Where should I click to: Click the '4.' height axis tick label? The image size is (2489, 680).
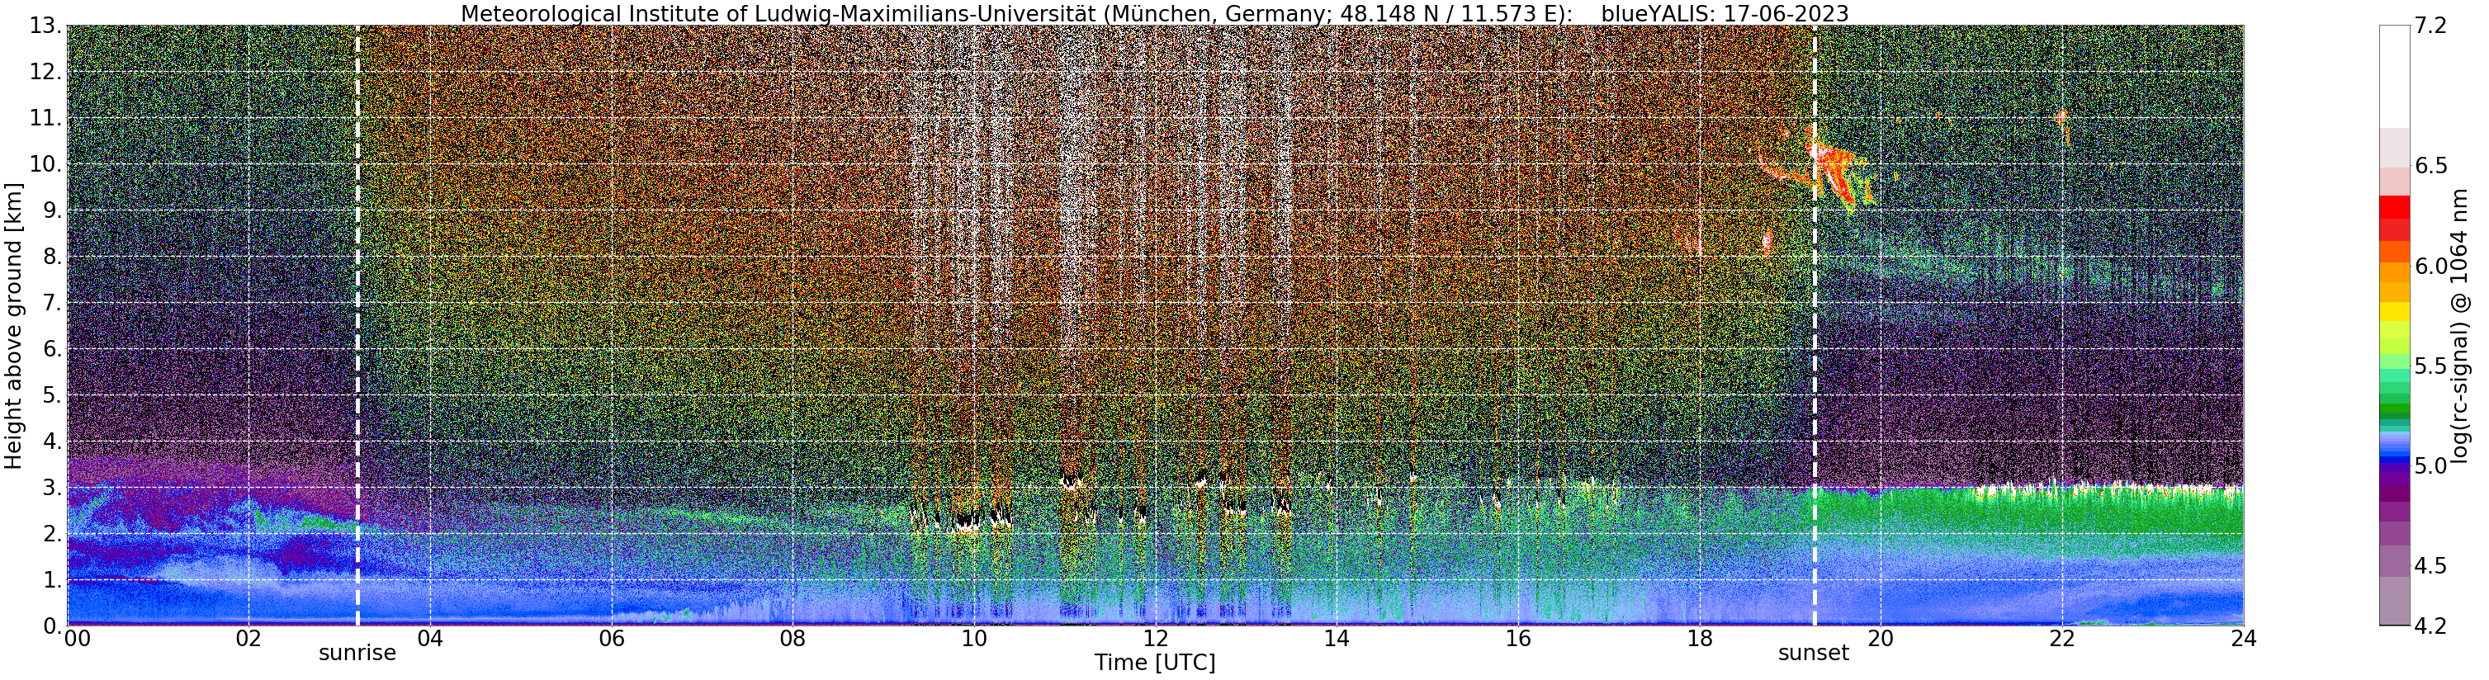pyautogui.click(x=51, y=442)
